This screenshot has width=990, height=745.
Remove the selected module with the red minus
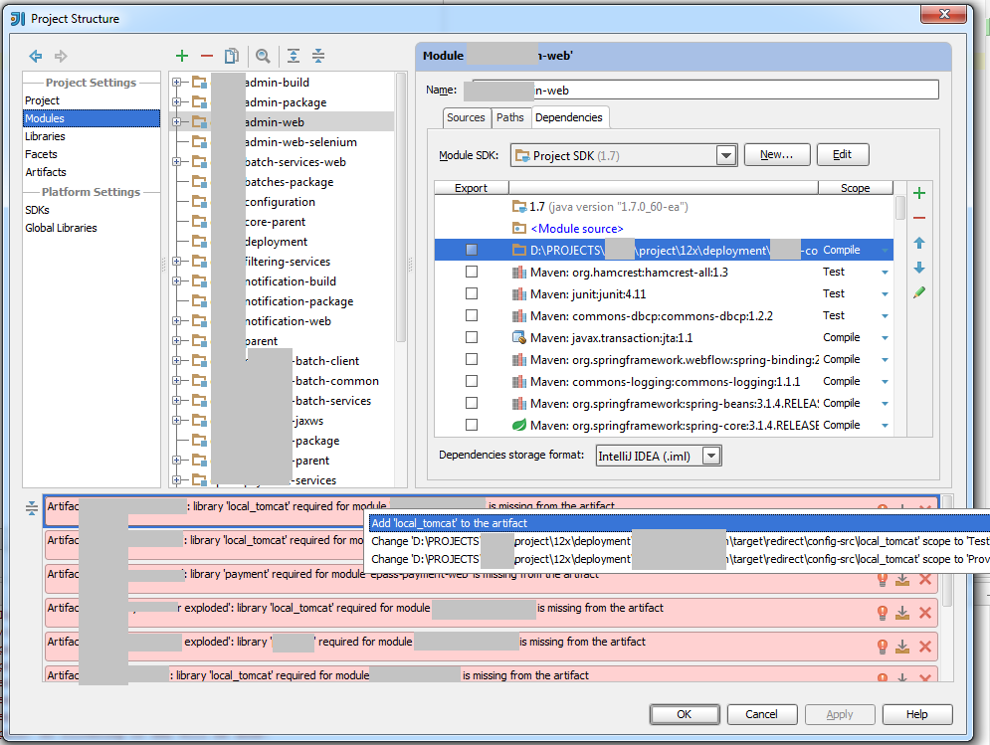(207, 56)
